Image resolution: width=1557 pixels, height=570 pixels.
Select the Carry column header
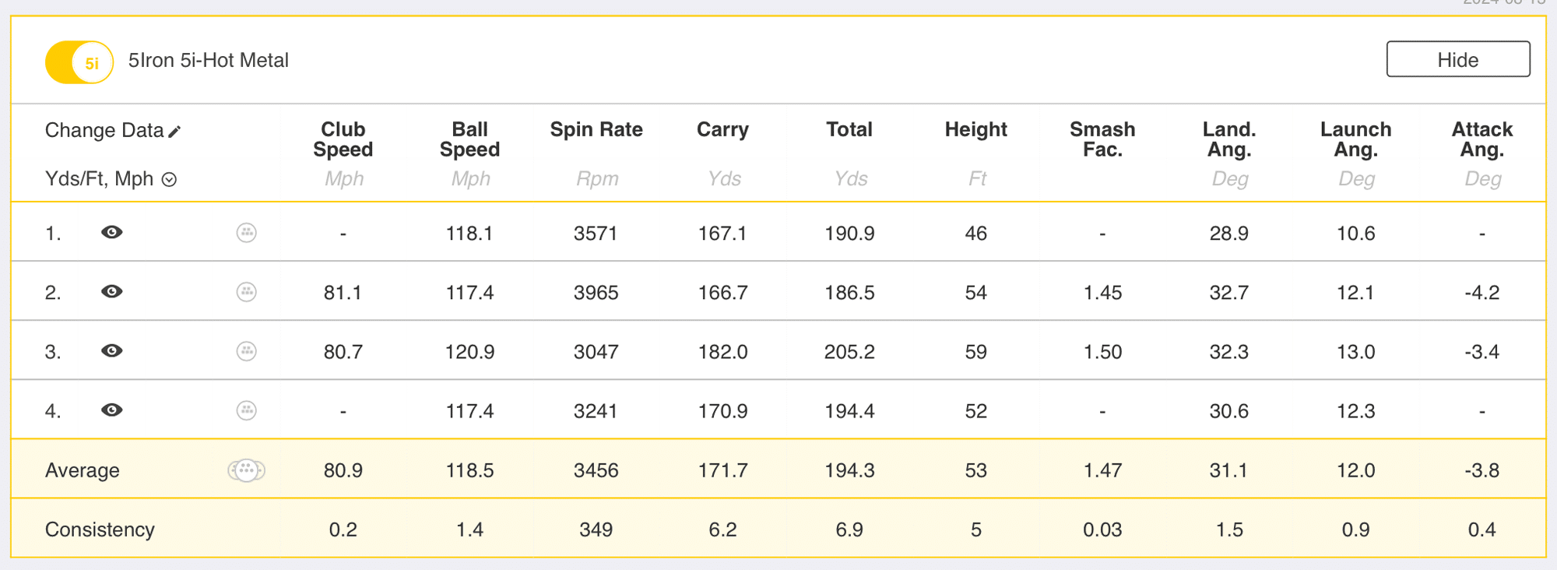pos(722,129)
